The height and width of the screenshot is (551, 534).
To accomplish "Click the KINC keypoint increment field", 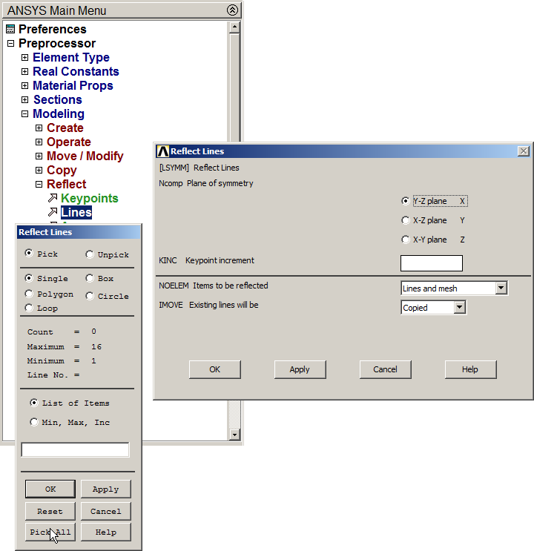I will pyautogui.click(x=431, y=263).
